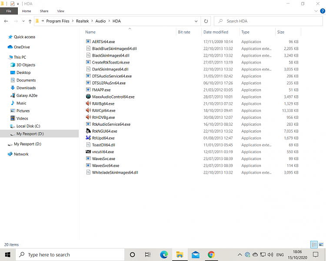The width and height of the screenshot is (326, 261).
Task: Open Local Disk (C:) in sidebar
Action: (x=28, y=126)
